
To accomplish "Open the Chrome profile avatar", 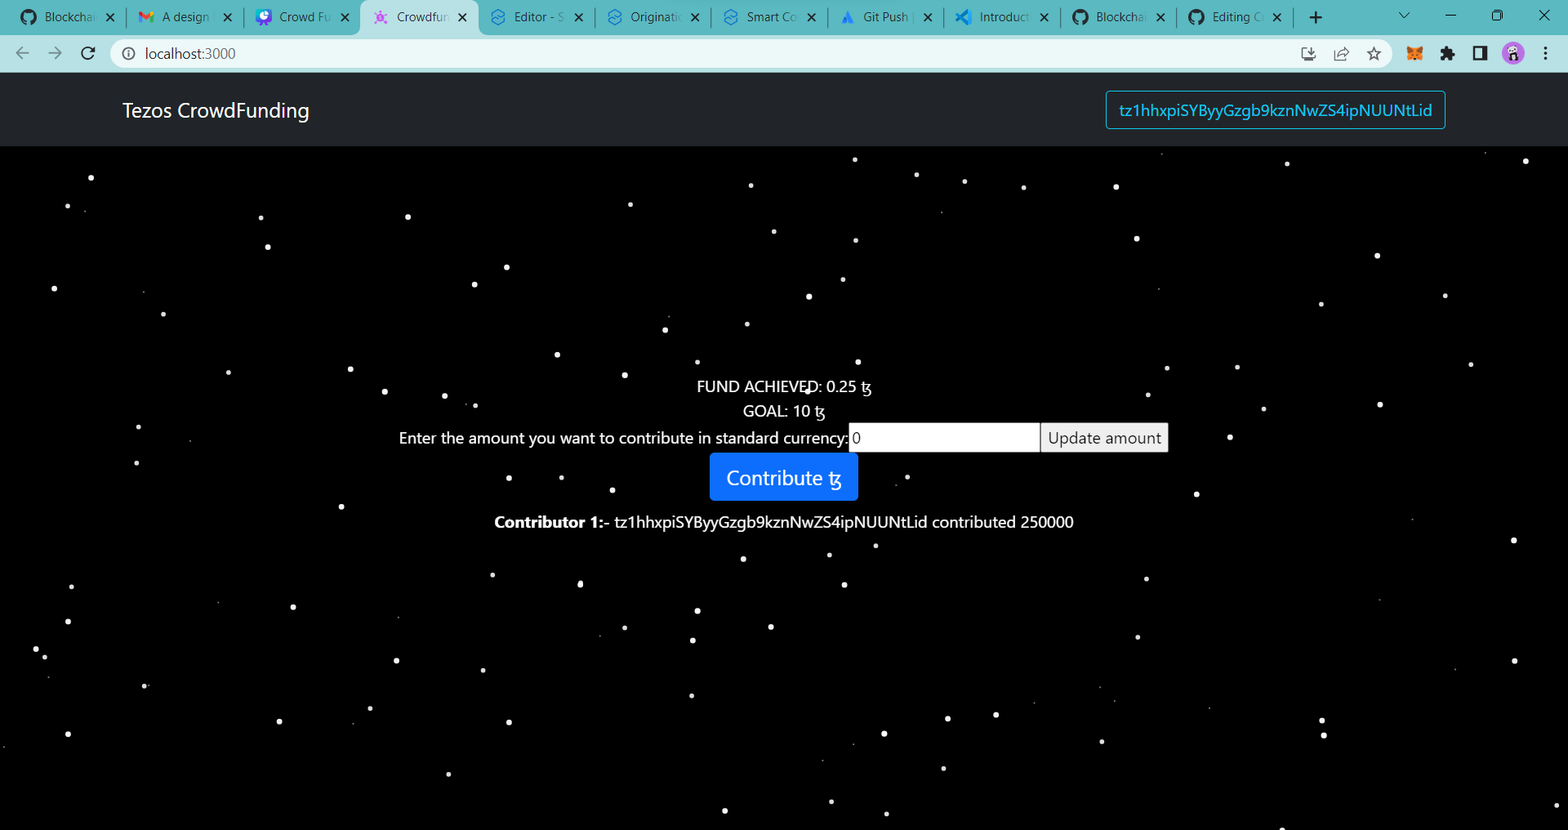I will (x=1513, y=53).
